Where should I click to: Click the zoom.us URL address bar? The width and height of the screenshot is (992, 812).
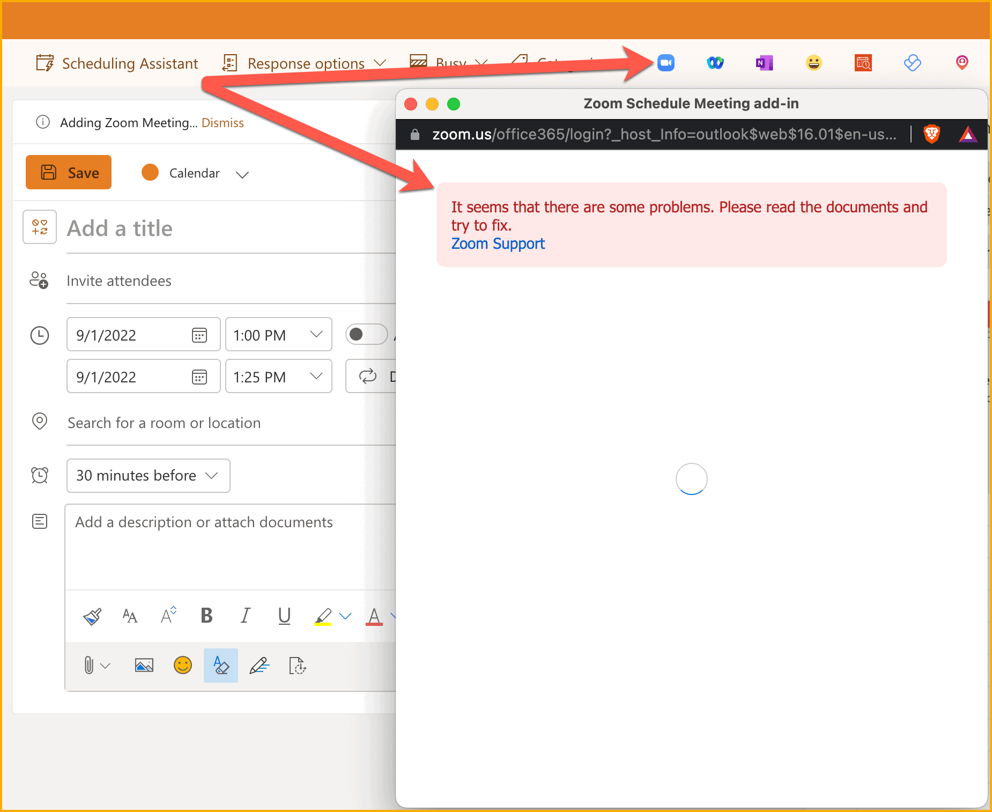click(x=664, y=134)
